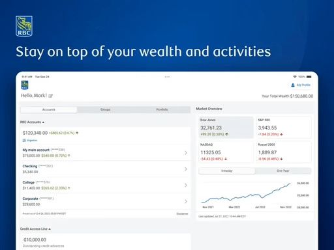
Task: Click the edit icon beside Hello, Mark!
Action: tap(51, 96)
